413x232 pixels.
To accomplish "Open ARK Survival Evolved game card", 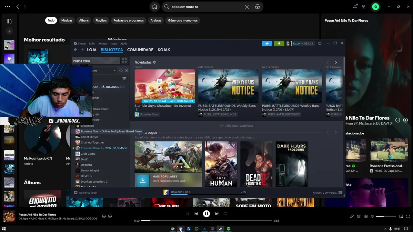I will (x=168, y=164).
